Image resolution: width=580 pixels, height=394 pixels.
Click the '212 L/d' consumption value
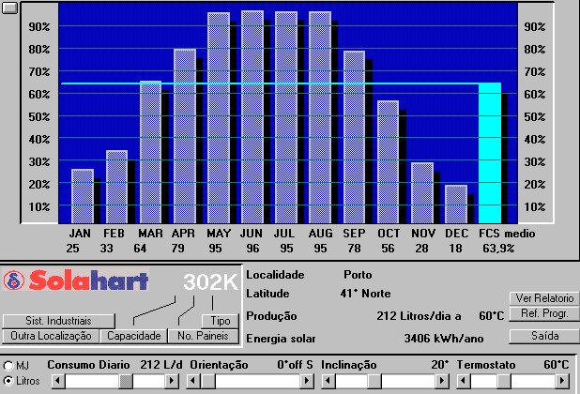click(x=161, y=365)
